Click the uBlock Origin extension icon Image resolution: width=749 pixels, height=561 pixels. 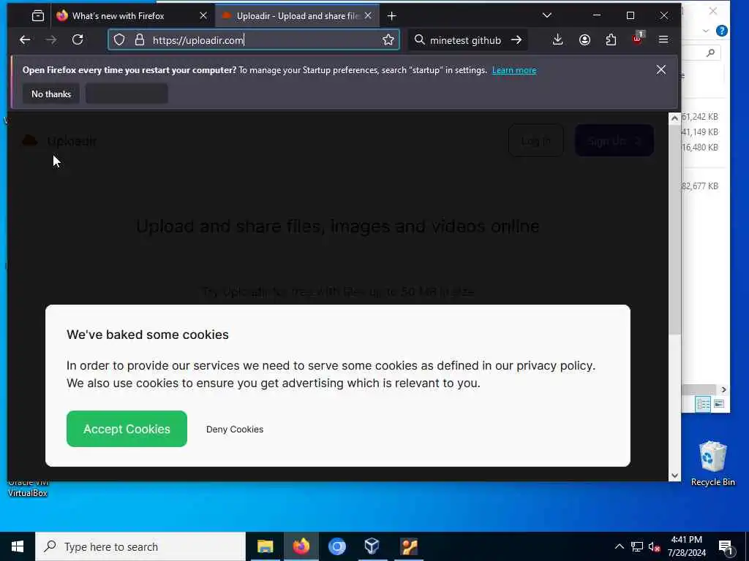pyautogui.click(x=637, y=39)
